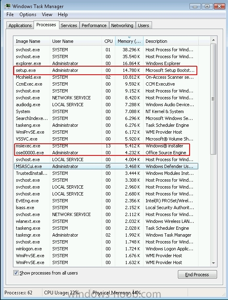Select the wlanext.exe process
This screenshot has height=300, width=228.
[x=106, y=221]
